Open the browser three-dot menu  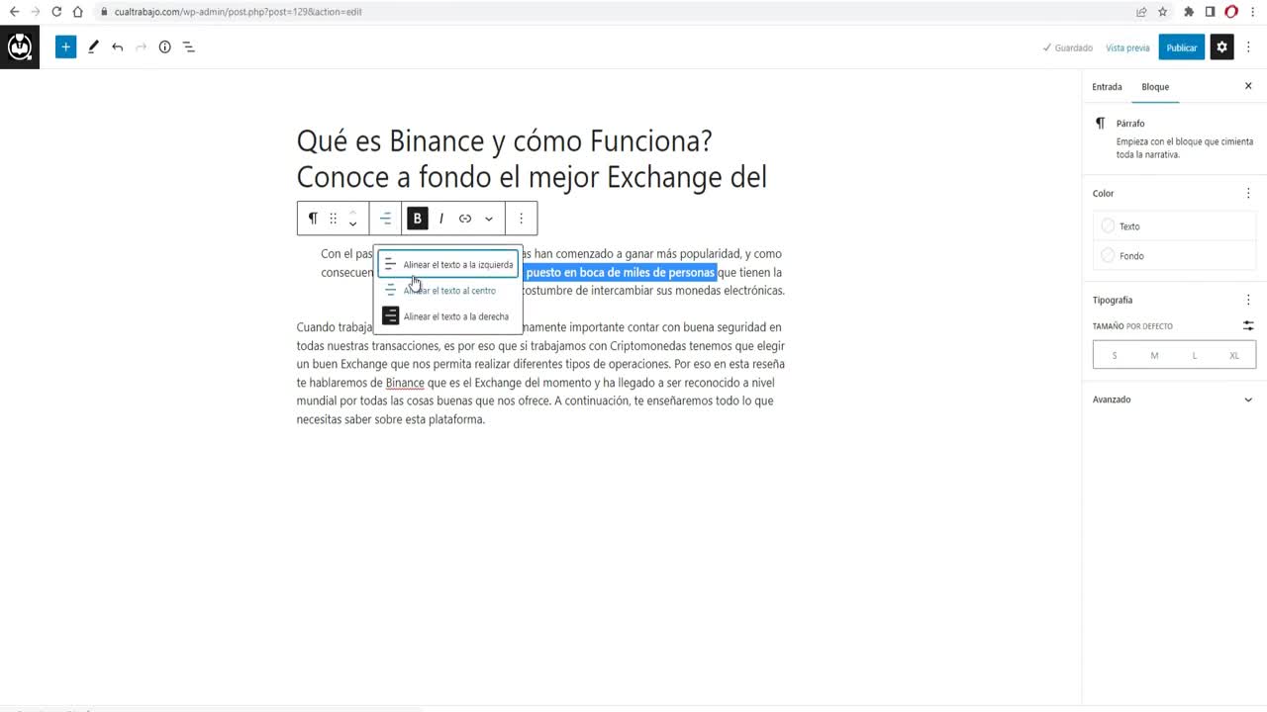[x=1252, y=12]
